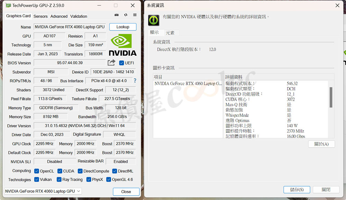346x200 pixels.
Task: Open the GPU selection dropdown
Action: (x=43, y=191)
